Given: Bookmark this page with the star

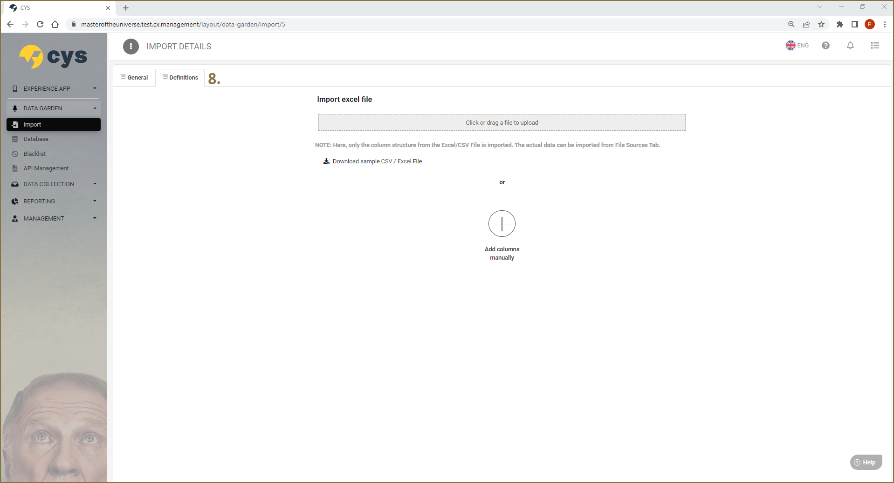Looking at the screenshot, I should pos(821,24).
